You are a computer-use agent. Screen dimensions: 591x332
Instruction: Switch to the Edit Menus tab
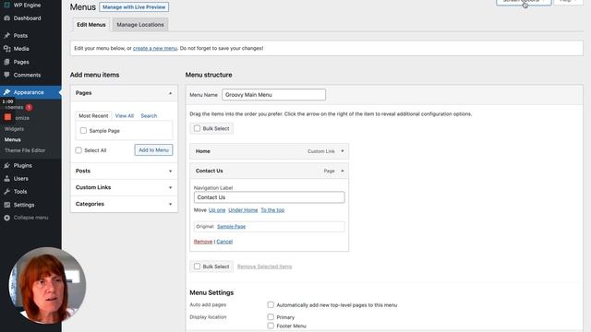click(x=91, y=25)
